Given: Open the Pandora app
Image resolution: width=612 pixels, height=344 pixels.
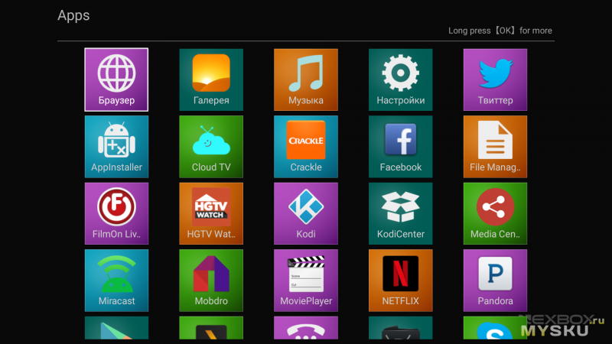Looking at the screenshot, I should coord(495,281).
